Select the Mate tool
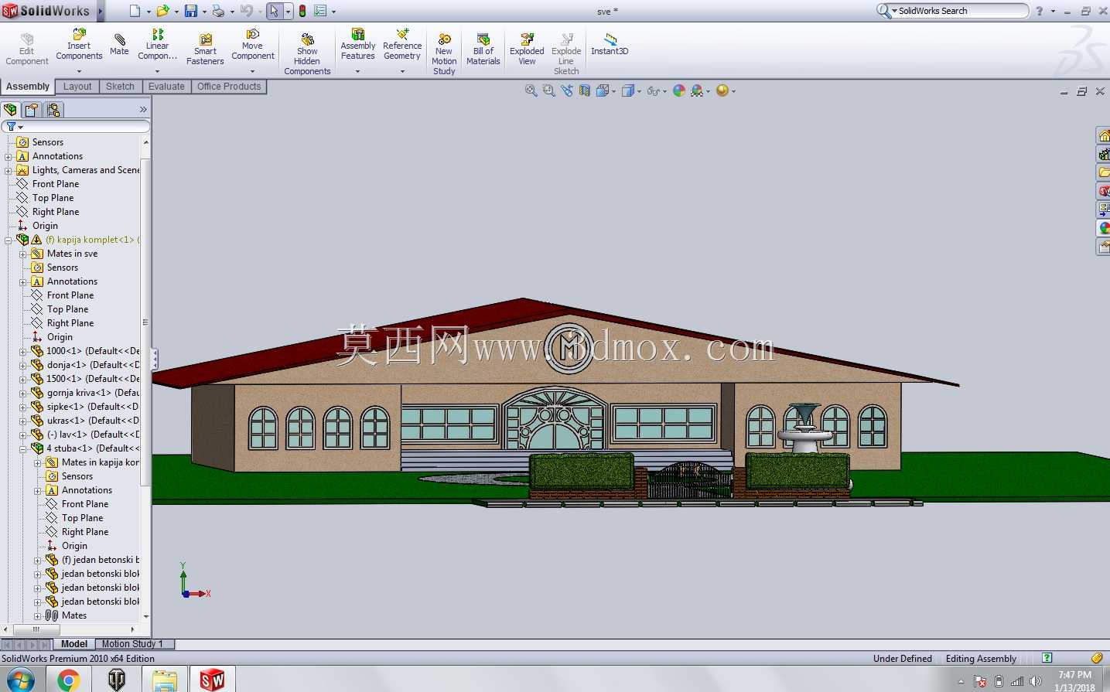 pos(119,45)
